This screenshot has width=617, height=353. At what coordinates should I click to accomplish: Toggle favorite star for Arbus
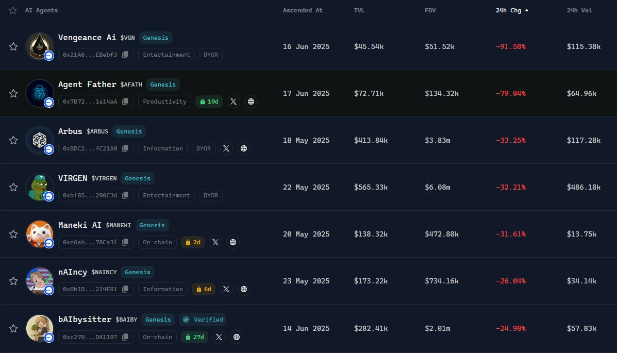pyautogui.click(x=13, y=140)
